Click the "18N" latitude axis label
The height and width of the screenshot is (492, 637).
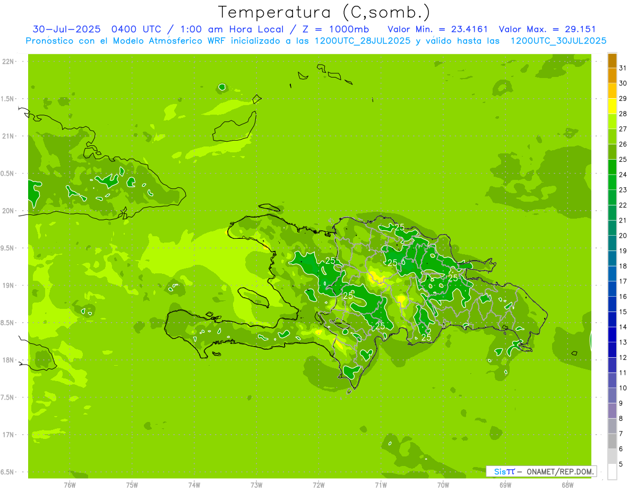[8, 360]
